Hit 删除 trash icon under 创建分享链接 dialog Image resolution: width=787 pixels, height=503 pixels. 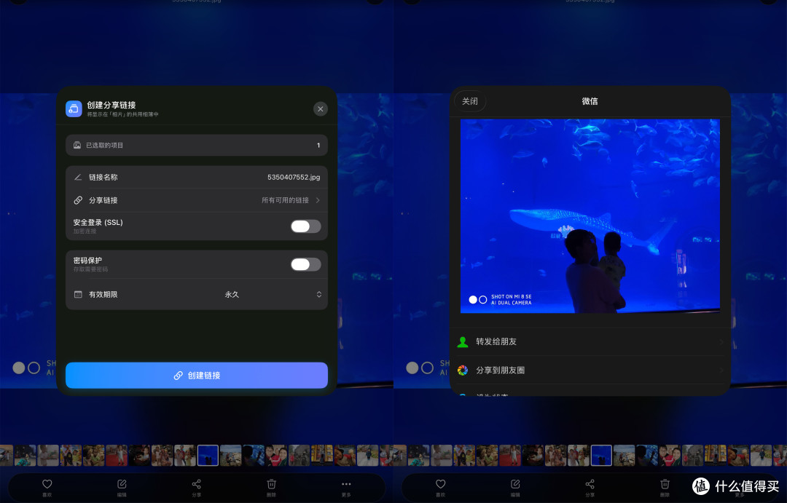coord(272,484)
